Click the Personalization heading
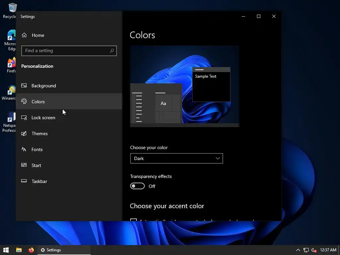The image size is (340, 255). pos(37,66)
